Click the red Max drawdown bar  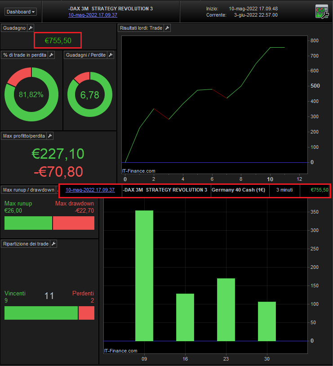pyautogui.click(x=74, y=223)
